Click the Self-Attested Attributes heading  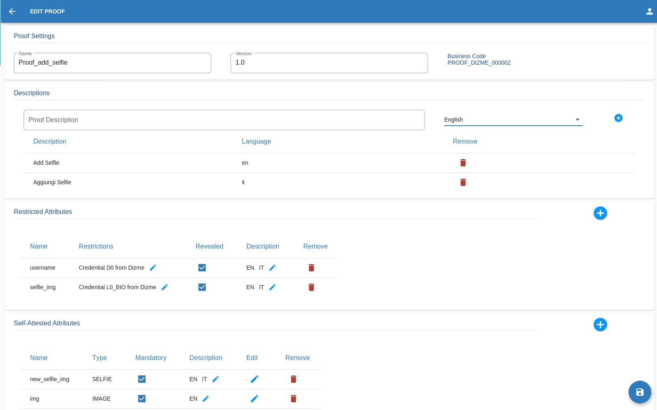[47, 323]
